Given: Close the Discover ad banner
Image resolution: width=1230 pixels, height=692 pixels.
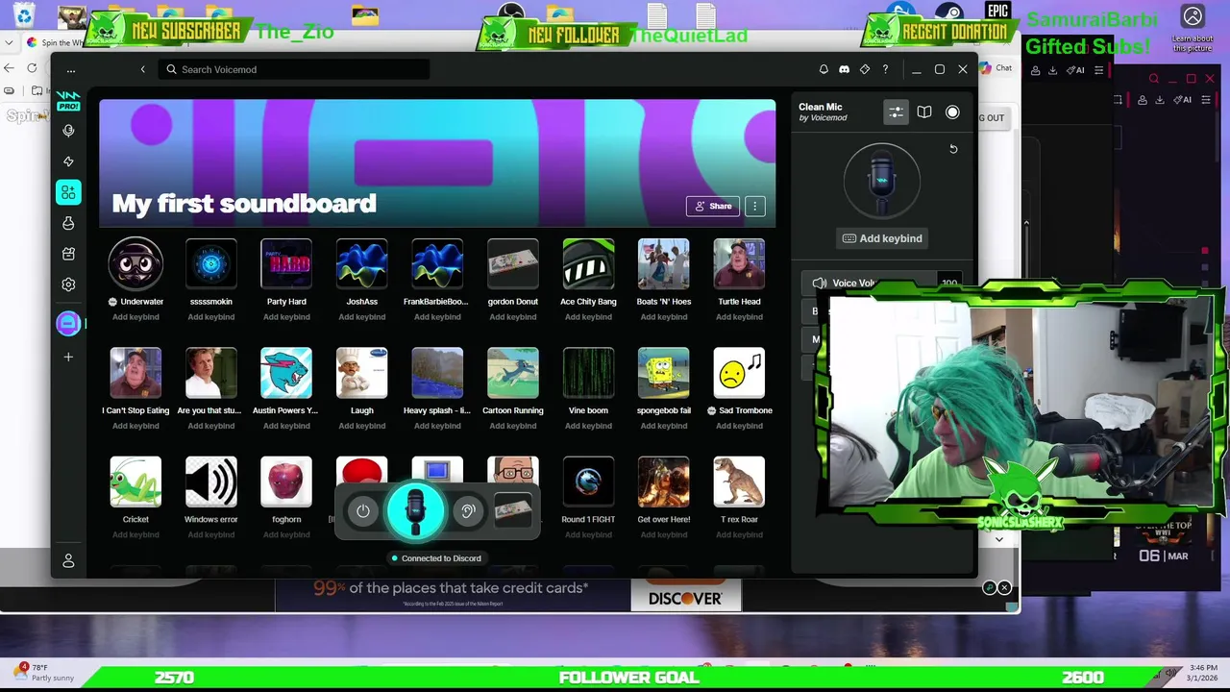Looking at the screenshot, I should point(1004,587).
